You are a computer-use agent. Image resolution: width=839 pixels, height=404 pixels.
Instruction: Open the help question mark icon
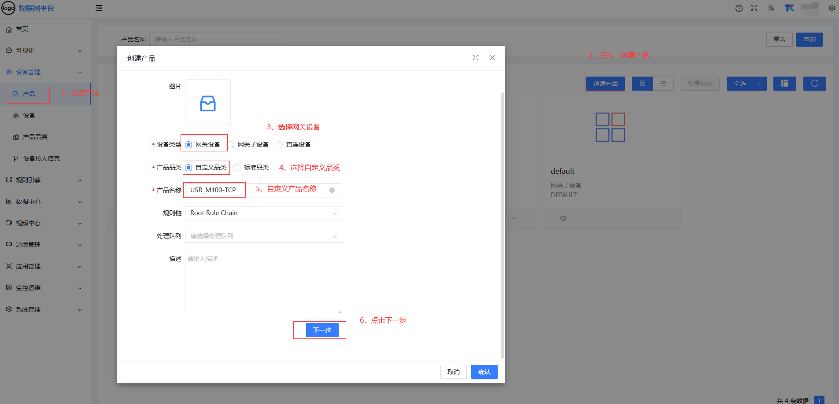click(739, 8)
